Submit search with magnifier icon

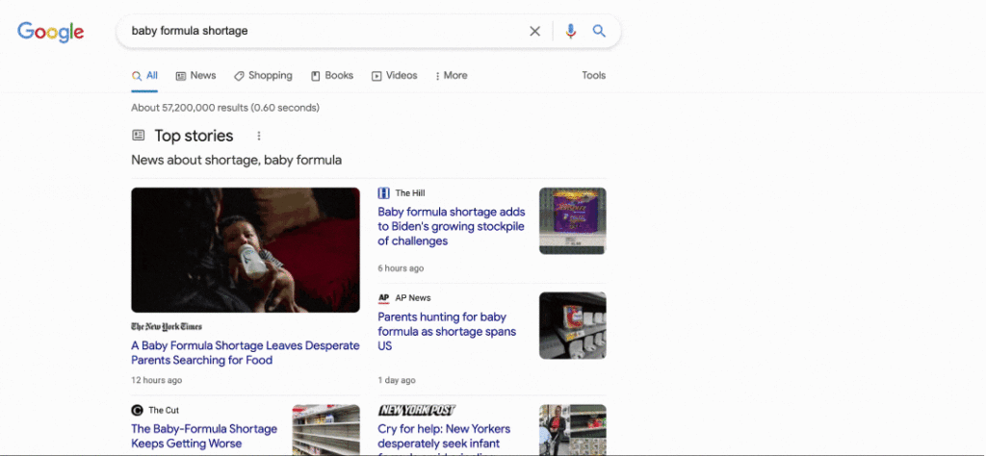[x=599, y=31]
